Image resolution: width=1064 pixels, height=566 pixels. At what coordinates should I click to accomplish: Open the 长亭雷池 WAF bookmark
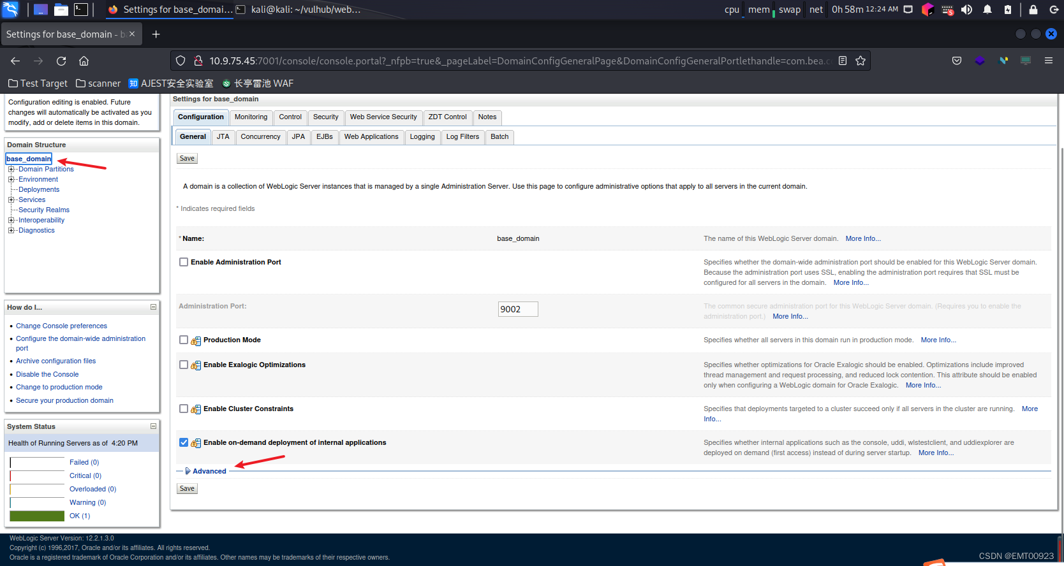pyautogui.click(x=258, y=83)
